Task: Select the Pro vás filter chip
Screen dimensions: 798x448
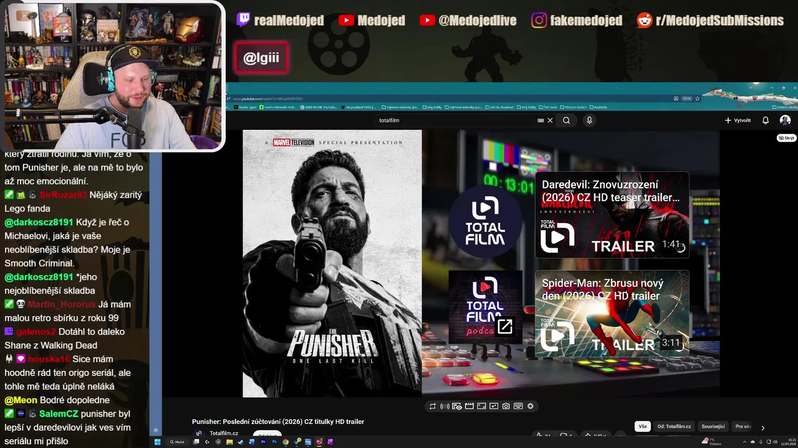Action: pos(743,426)
